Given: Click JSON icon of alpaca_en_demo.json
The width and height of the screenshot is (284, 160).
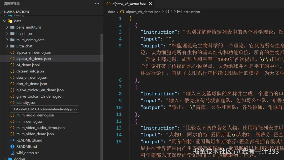Looking at the screenshot, I should pos(12,52).
